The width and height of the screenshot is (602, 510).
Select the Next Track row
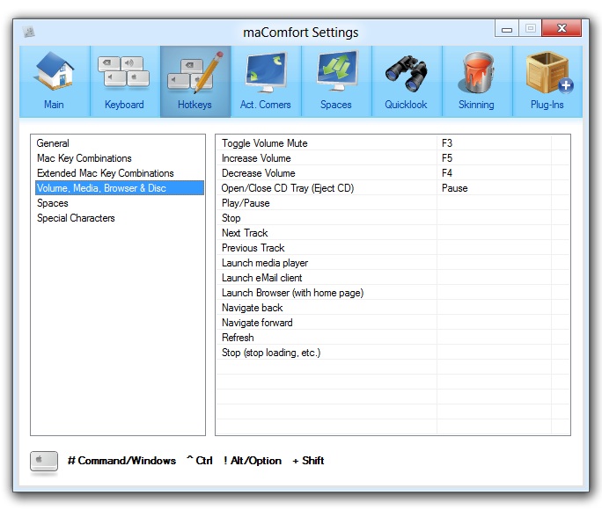point(393,233)
